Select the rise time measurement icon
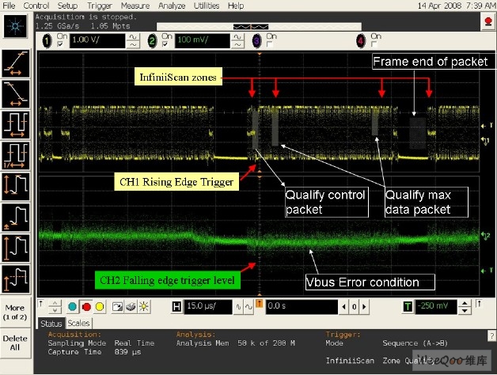This screenshot has height=375, width=497. pyautogui.click(x=16, y=64)
